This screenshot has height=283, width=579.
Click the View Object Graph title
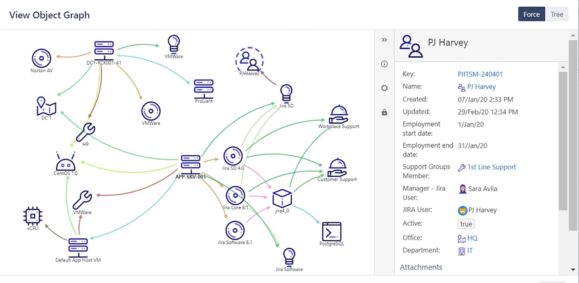click(49, 15)
